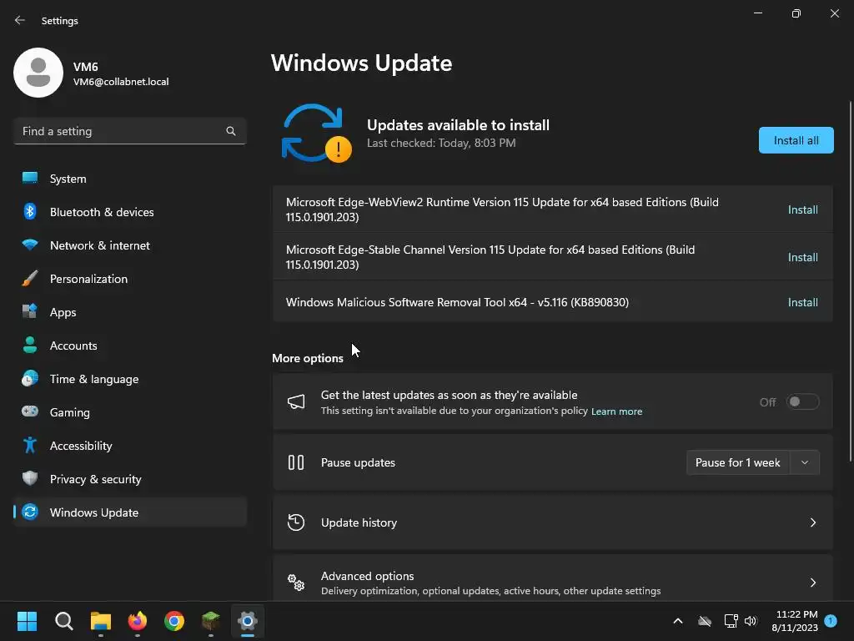The width and height of the screenshot is (854, 641).
Task: Go back with the Settings back arrow
Action: coord(20,20)
